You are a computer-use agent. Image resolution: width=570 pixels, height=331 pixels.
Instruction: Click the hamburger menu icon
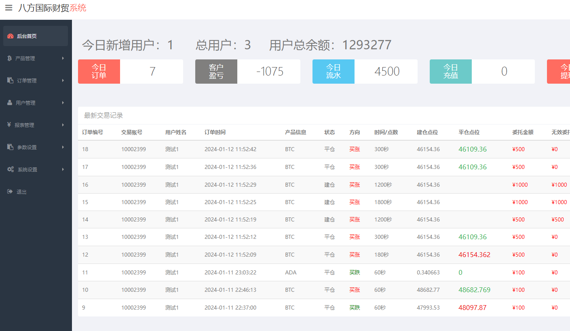(x=8, y=8)
